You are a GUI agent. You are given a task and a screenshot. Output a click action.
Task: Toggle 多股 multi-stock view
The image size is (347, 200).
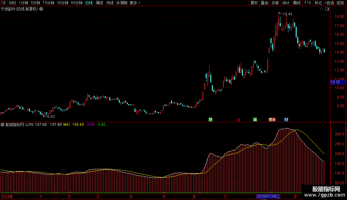click(x=275, y=3)
